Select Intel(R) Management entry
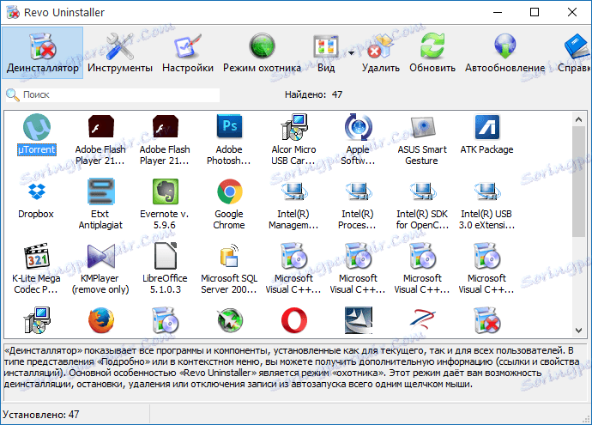The image size is (592, 425). (x=293, y=204)
